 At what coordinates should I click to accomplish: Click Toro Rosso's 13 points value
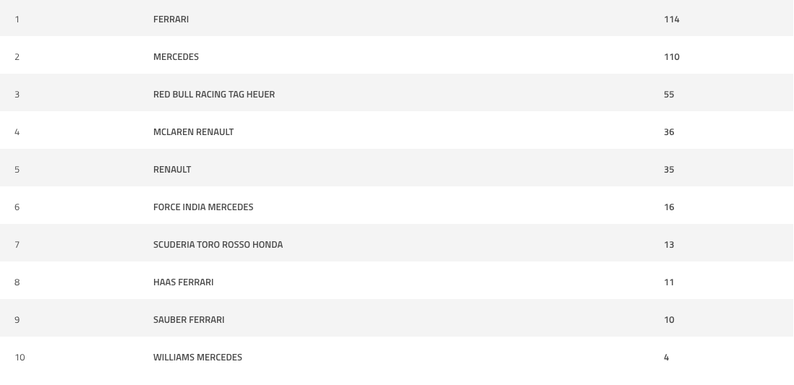pos(669,244)
